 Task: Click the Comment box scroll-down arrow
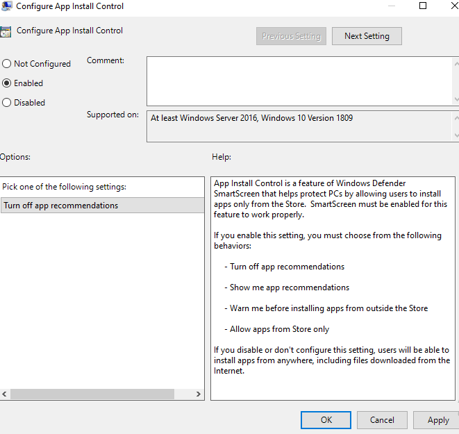tap(456, 99)
